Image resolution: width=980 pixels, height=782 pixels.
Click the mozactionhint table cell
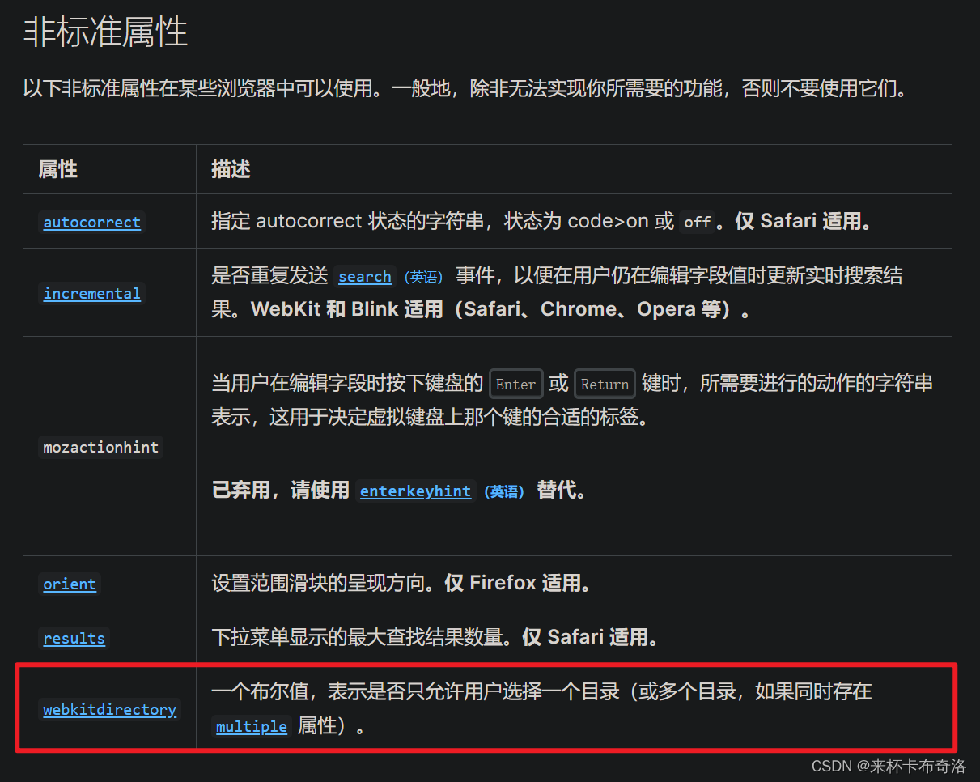[100, 446]
